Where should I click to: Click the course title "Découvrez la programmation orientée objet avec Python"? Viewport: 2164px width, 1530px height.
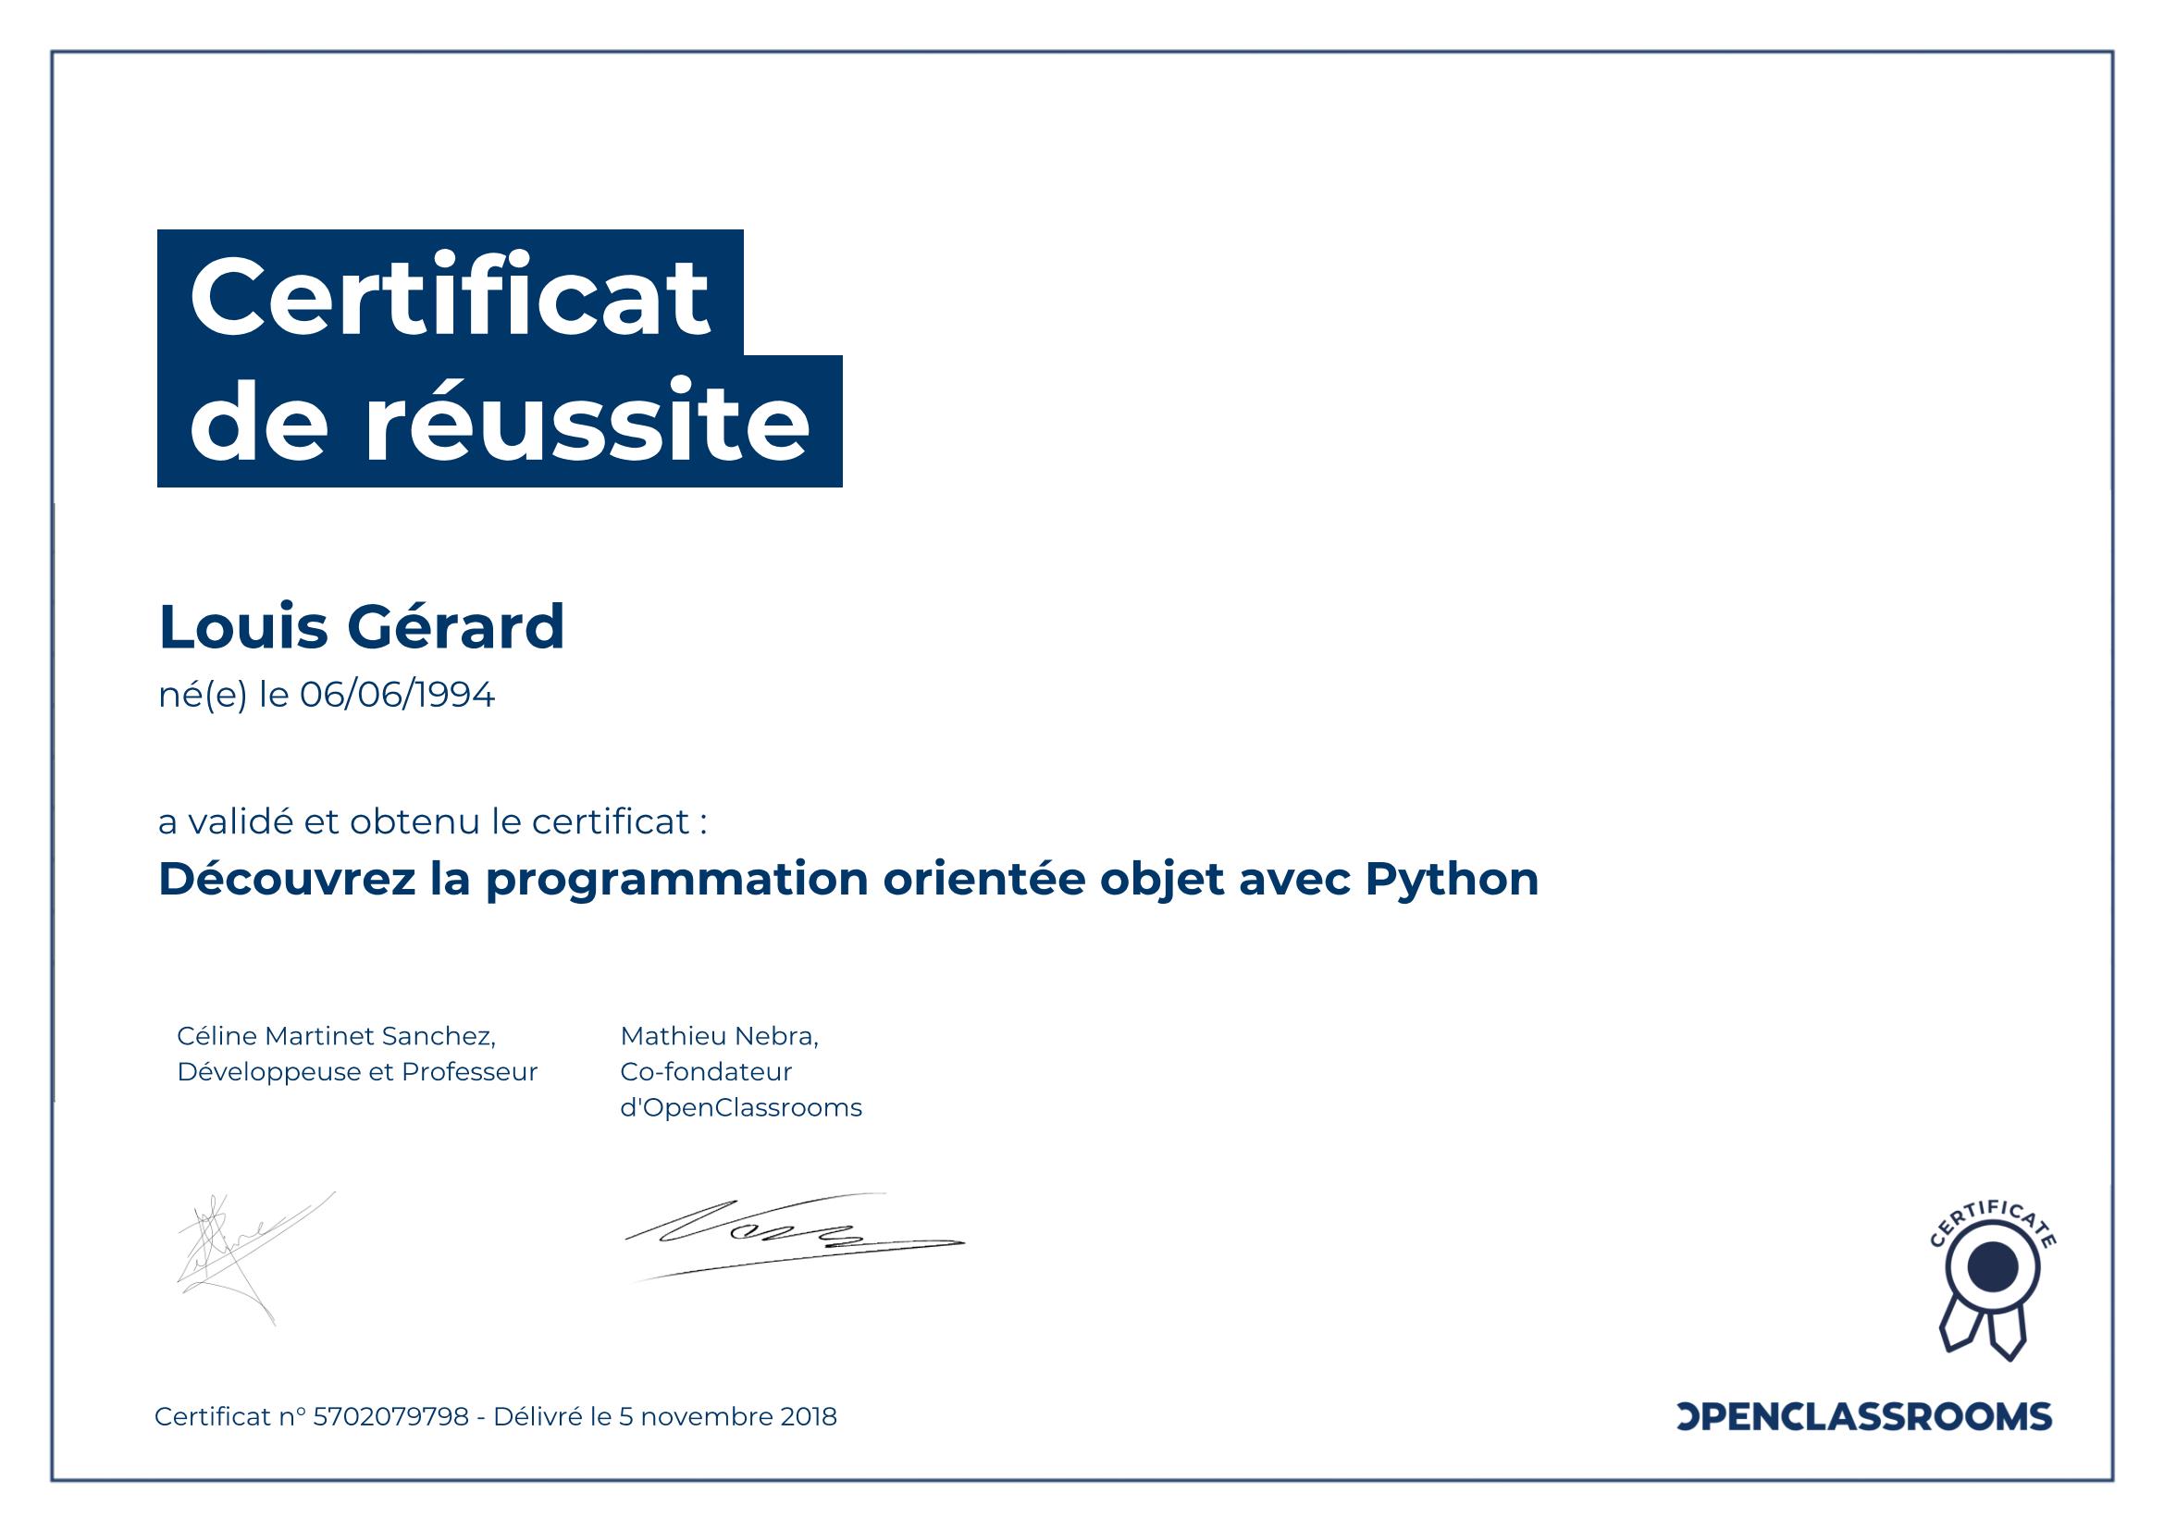tap(848, 880)
